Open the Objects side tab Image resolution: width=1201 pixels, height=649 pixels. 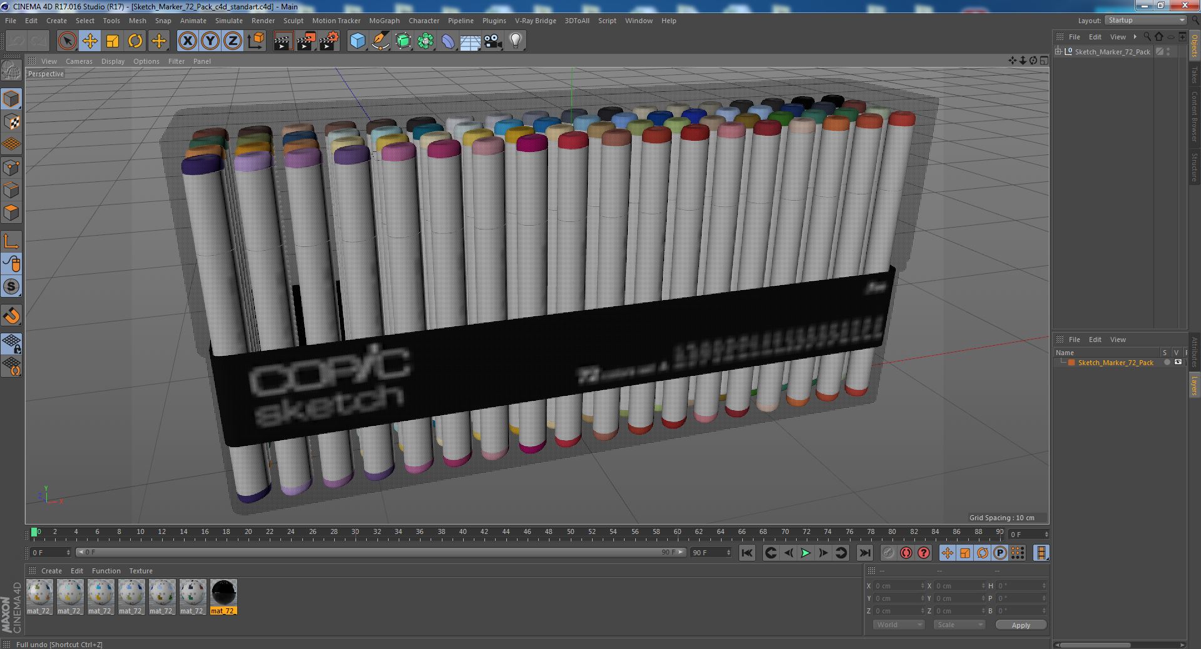(1195, 47)
